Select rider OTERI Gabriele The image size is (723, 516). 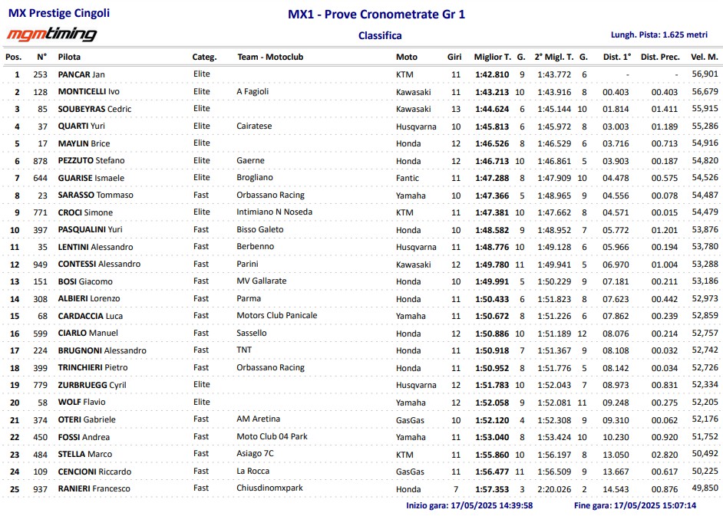(x=87, y=420)
